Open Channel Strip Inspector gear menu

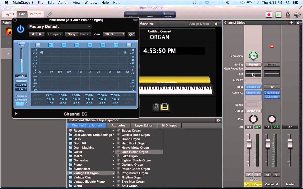(219, 120)
